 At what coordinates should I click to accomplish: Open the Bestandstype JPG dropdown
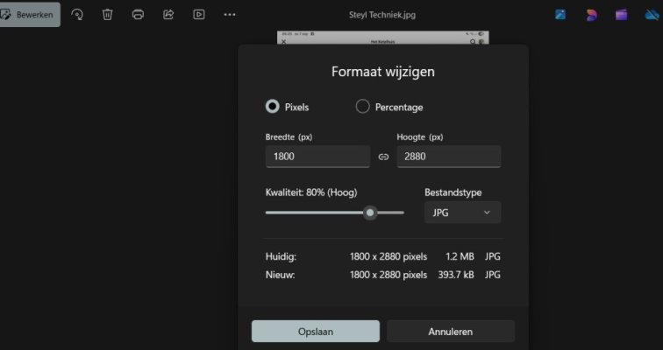[x=462, y=213]
